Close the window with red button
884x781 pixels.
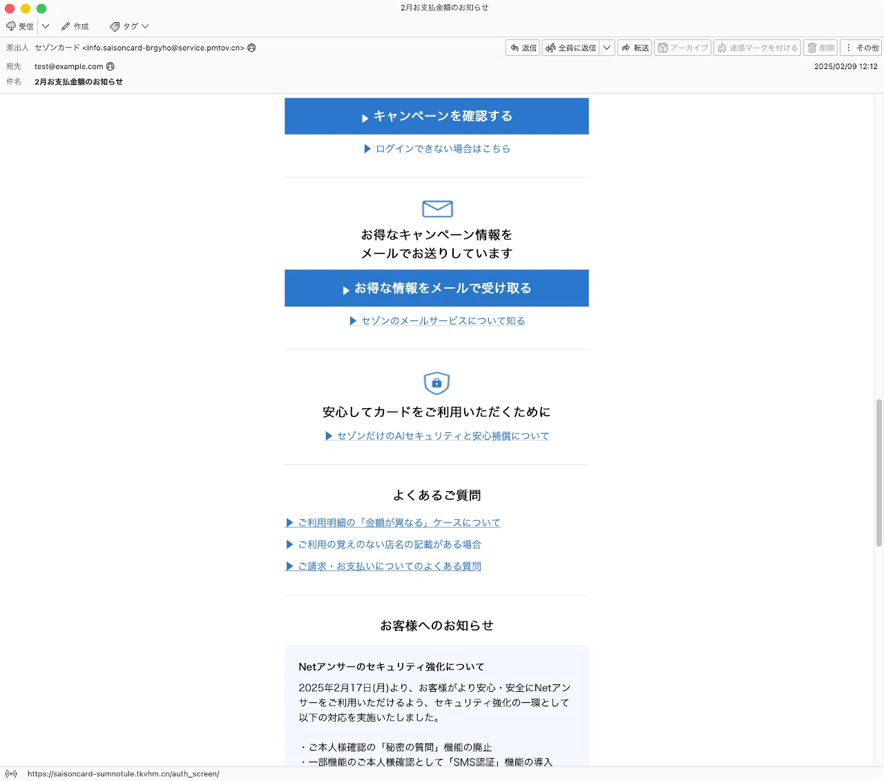coord(10,8)
